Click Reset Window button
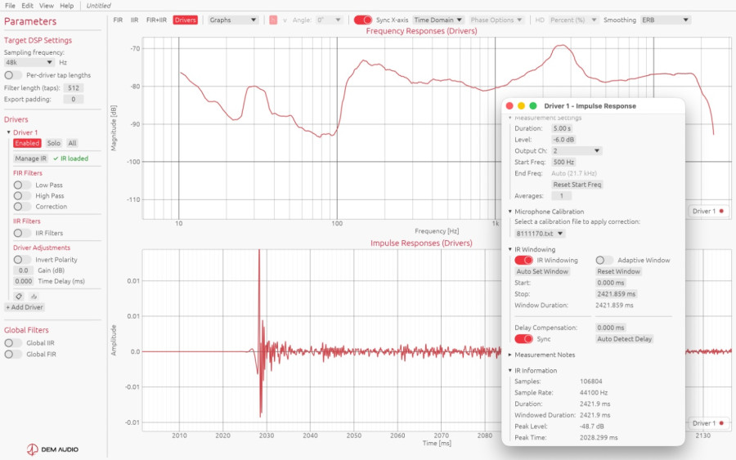This screenshot has height=460, width=736. click(619, 271)
